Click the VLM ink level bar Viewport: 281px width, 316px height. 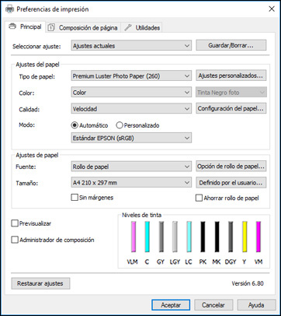click(134, 237)
